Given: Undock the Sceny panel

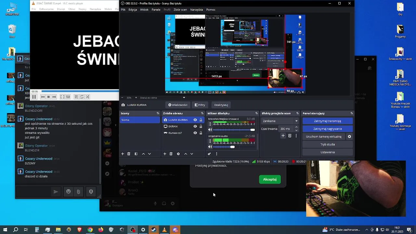Looking at the screenshot, I should (x=158, y=113).
